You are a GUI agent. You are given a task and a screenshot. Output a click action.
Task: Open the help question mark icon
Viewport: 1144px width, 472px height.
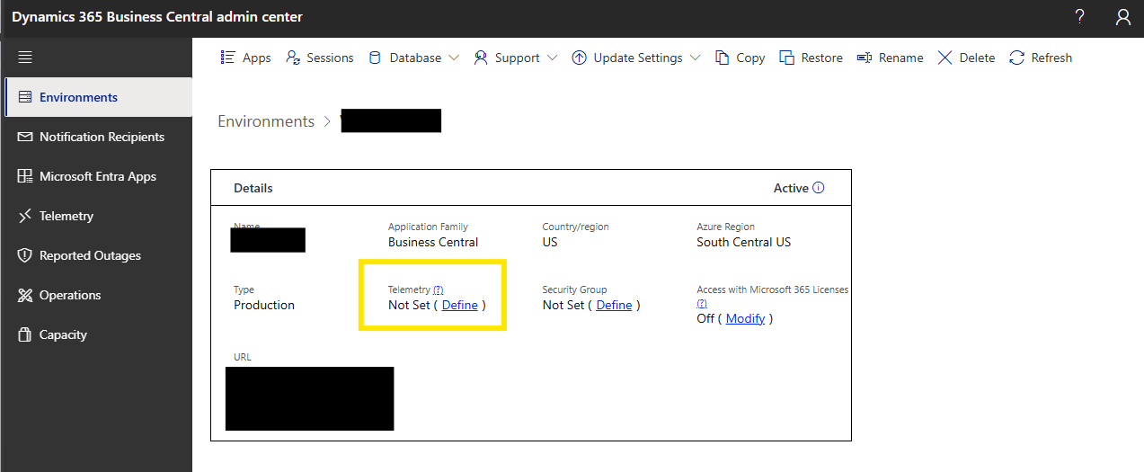click(1079, 17)
